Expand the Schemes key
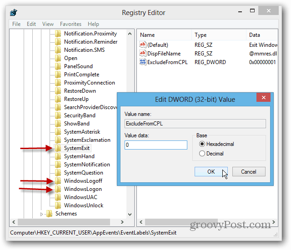The image size is (291, 250). point(41,214)
